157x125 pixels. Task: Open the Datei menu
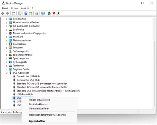5,8
